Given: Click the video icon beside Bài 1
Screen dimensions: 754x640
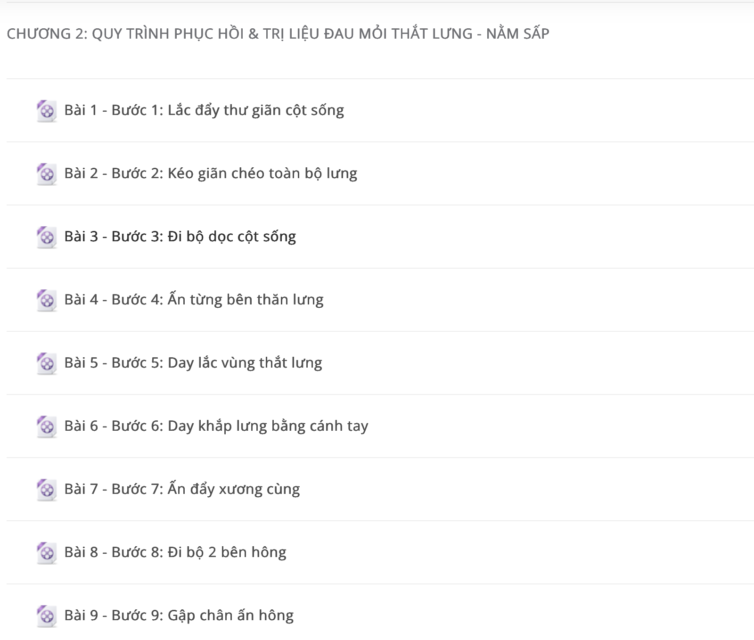Looking at the screenshot, I should pyautogui.click(x=47, y=111).
